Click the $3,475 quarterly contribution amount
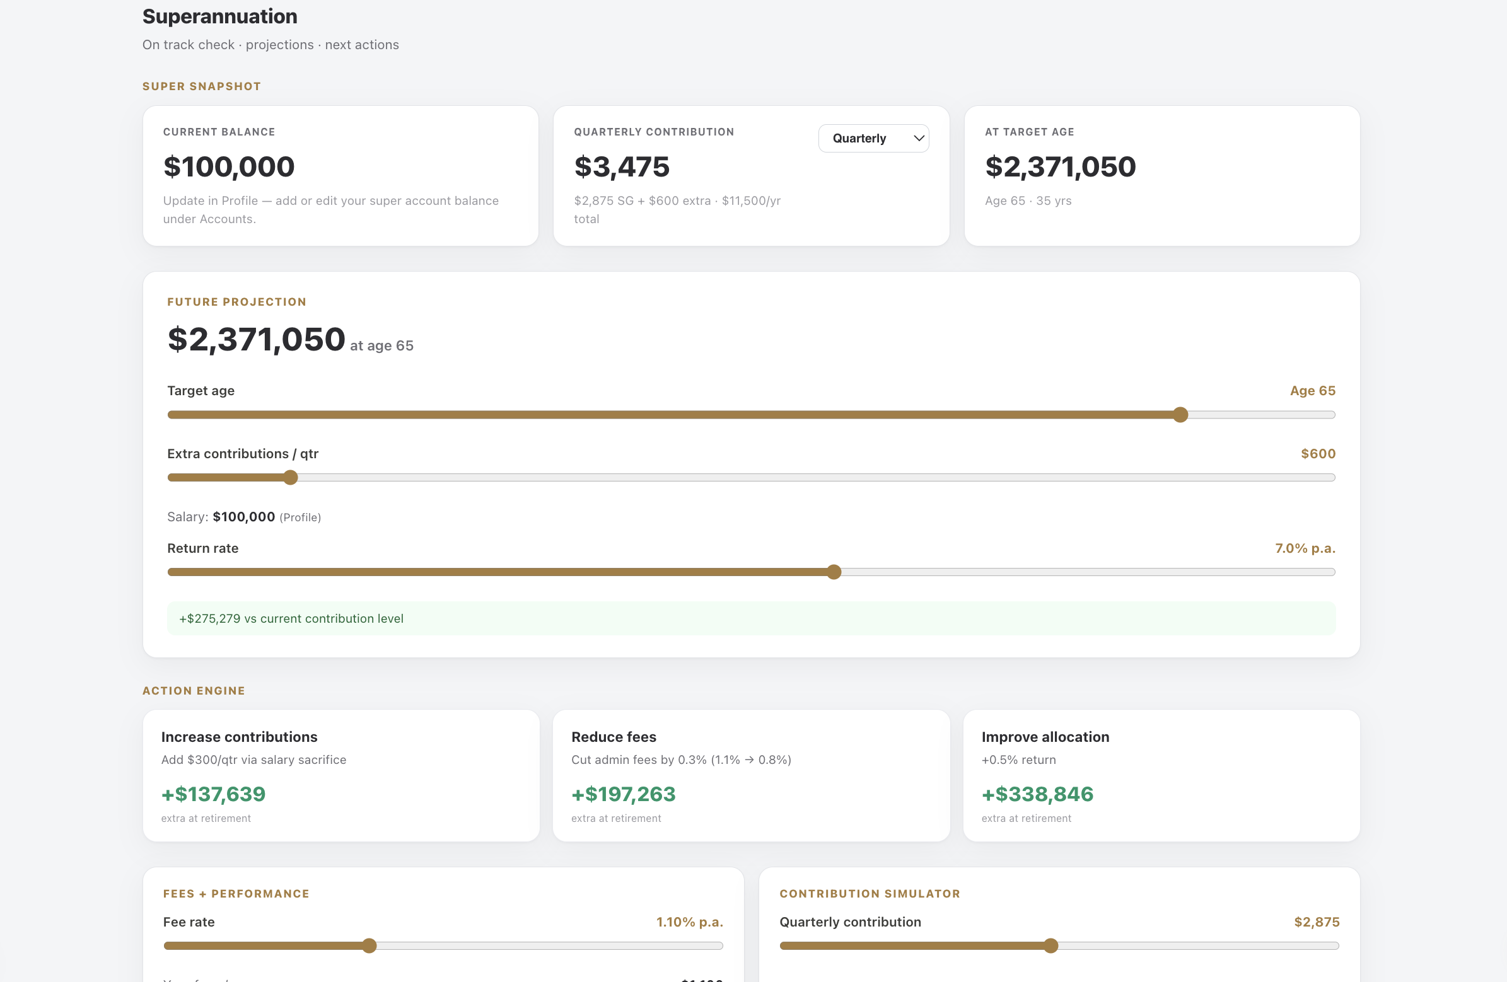This screenshot has width=1507, height=982. pos(621,167)
